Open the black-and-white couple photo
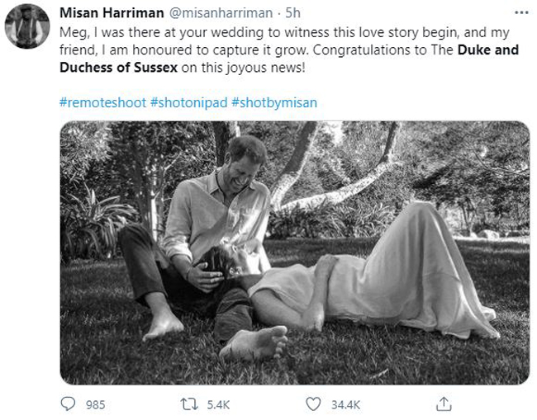537x420 pixels. [x=295, y=252]
